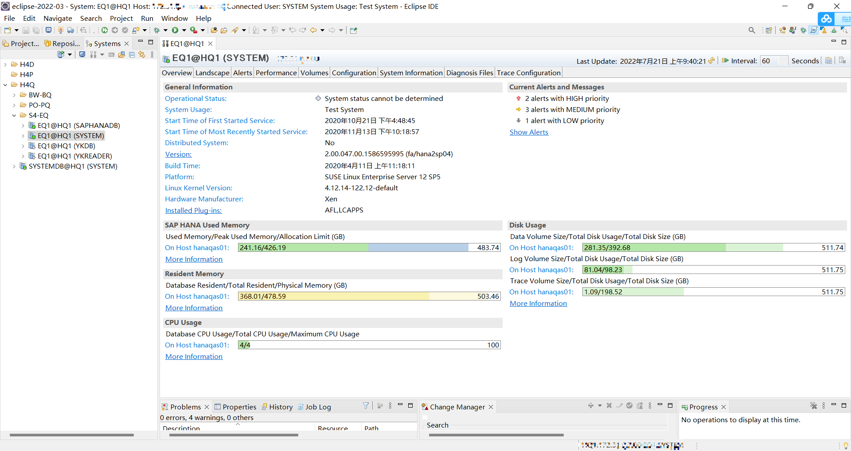Toggle the selected SAP HANA perspective button
Viewport: 851px width, 451px height.
(814, 30)
